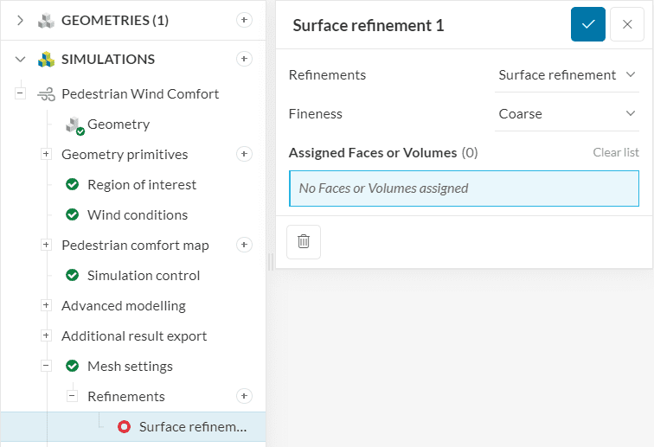The width and height of the screenshot is (654, 447).
Task: Select Region of interest in tree
Action: [141, 185]
